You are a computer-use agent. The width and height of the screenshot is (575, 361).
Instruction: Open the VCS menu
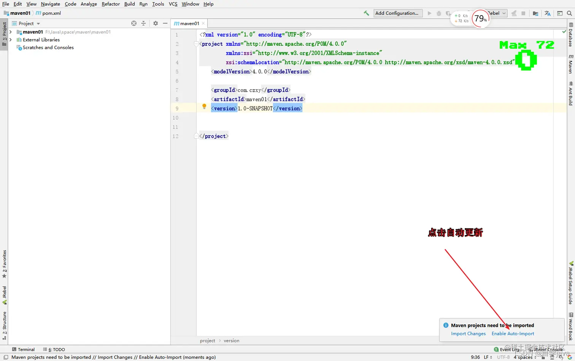pos(173,4)
